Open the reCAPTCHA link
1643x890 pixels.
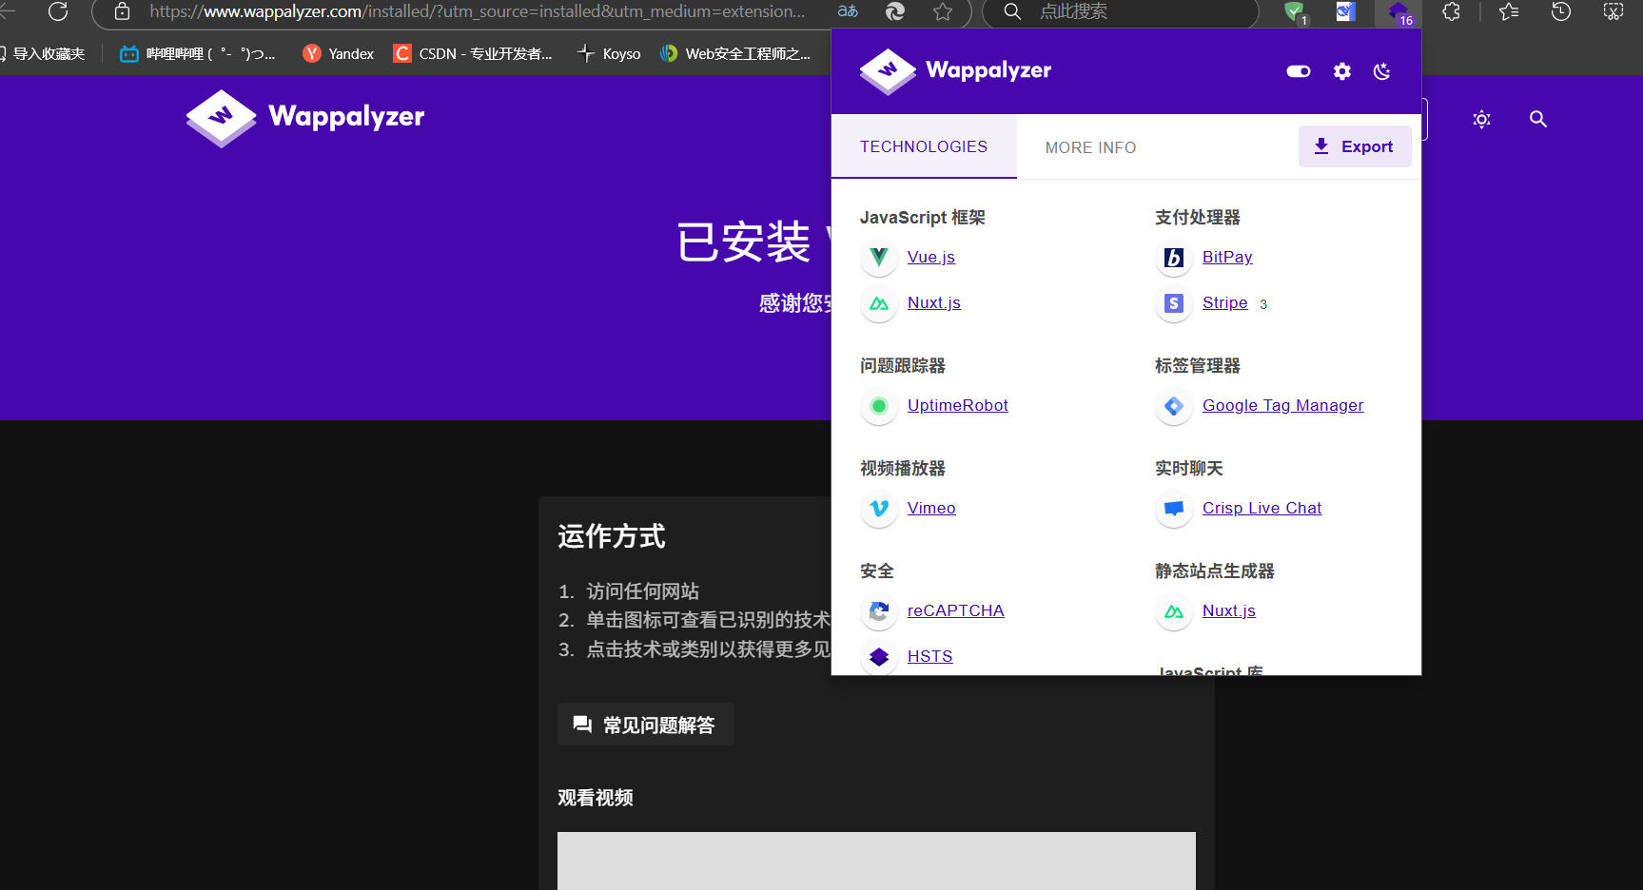(x=955, y=610)
